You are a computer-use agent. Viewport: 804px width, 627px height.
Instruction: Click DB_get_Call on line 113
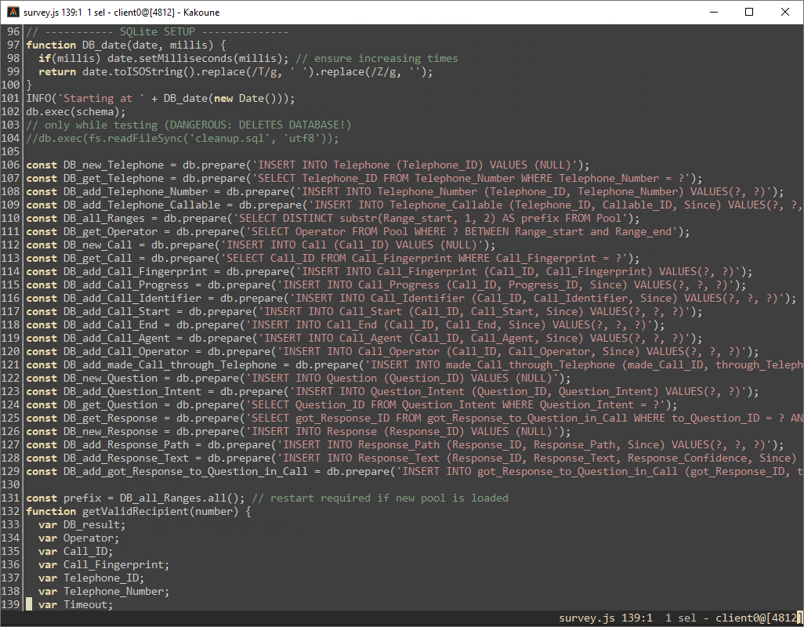coord(98,259)
